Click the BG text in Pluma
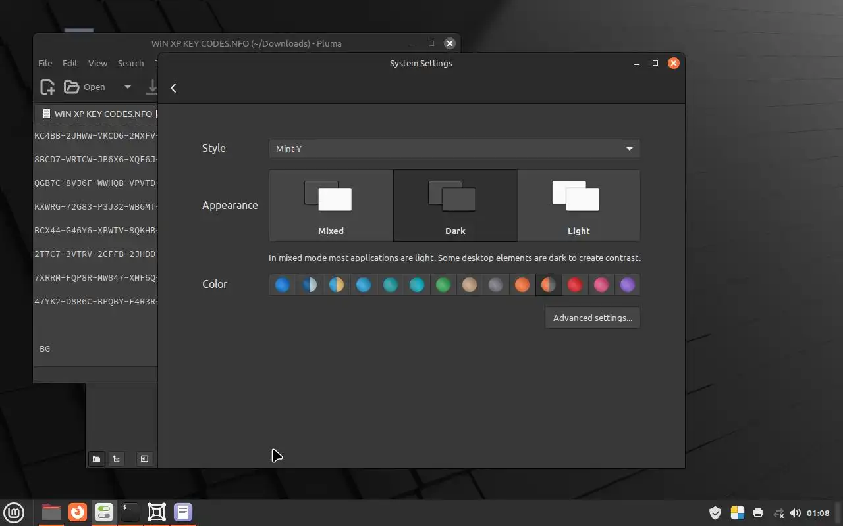 (45, 348)
